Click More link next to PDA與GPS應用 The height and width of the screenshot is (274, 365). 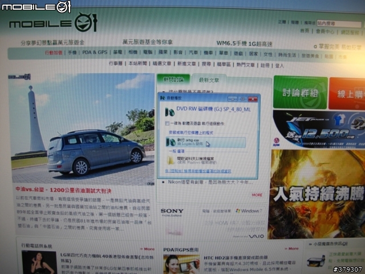291,249
